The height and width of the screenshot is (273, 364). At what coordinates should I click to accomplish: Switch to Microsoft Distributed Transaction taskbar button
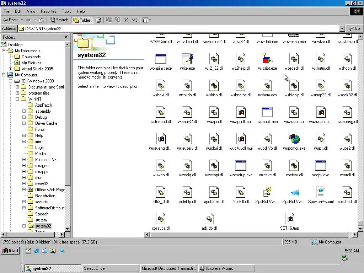168,268
